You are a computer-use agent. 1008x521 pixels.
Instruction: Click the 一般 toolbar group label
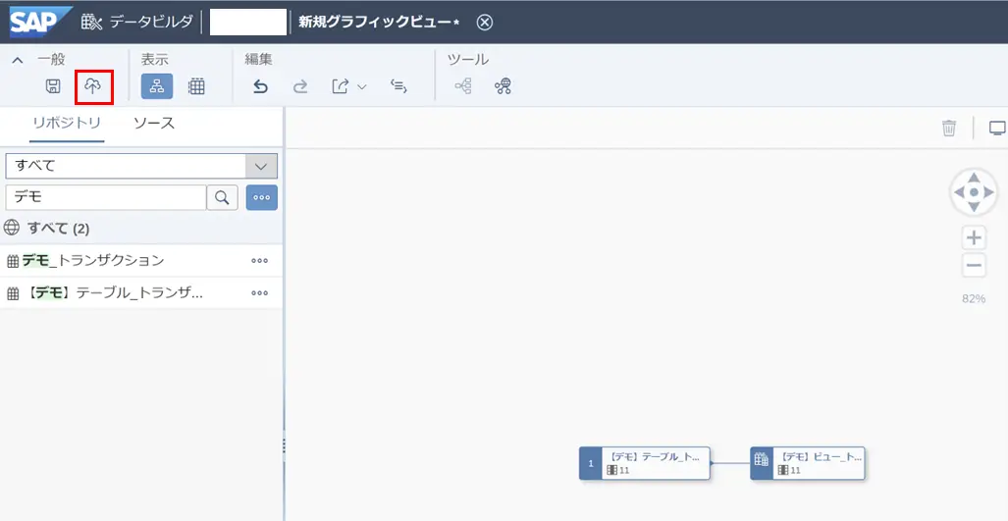coord(51,61)
